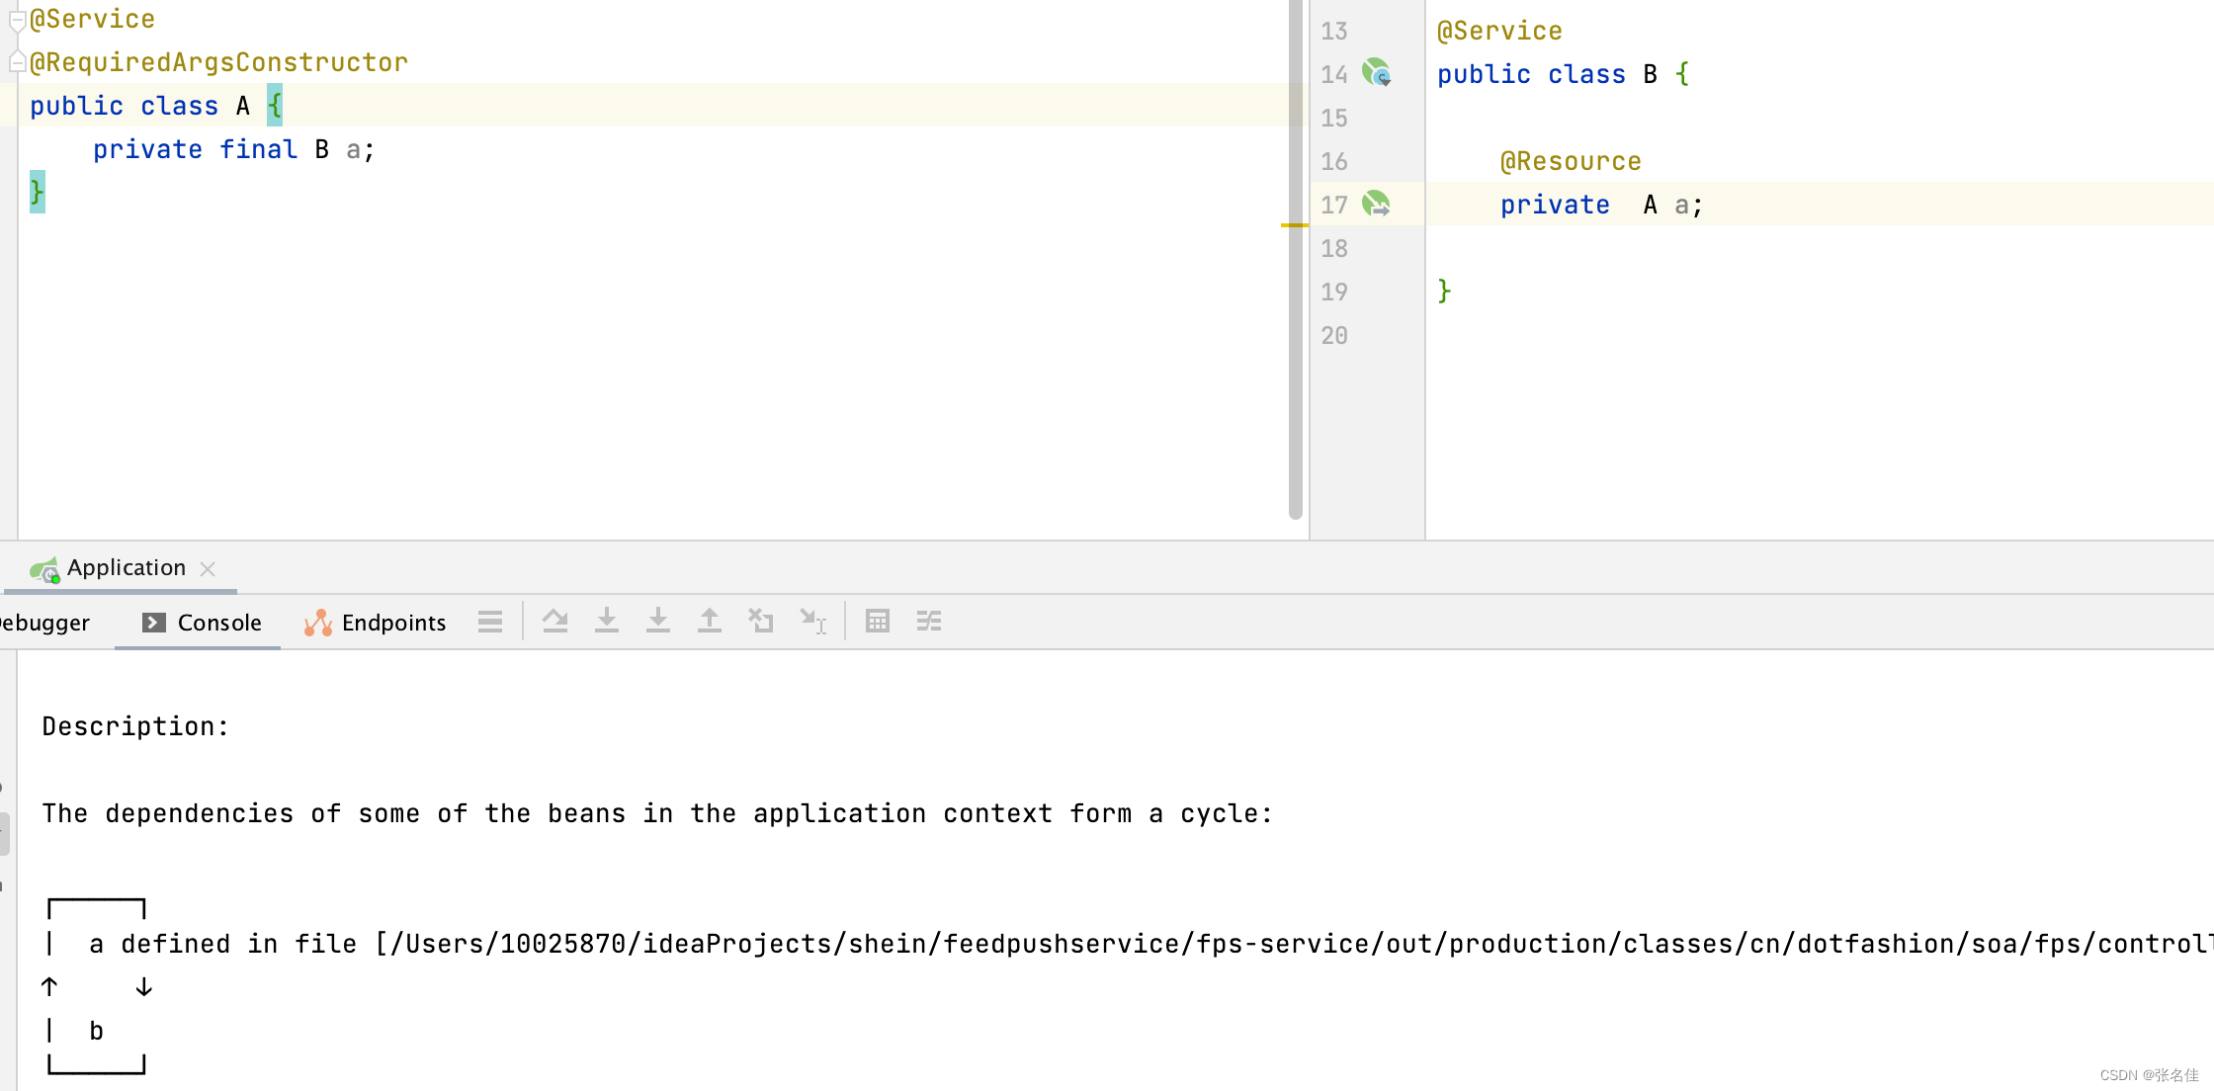Click the Step Over debug icon
The width and height of the screenshot is (2214, 1091).
point(555,622)
